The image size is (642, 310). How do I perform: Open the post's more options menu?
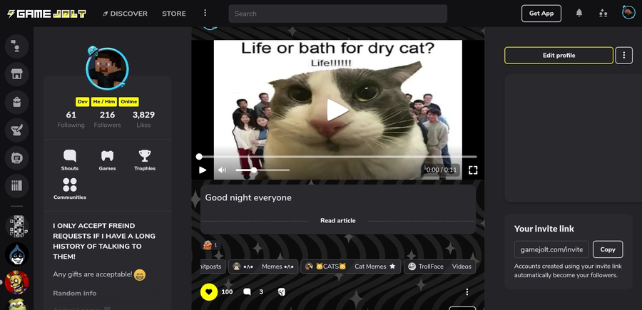point(467,291)
